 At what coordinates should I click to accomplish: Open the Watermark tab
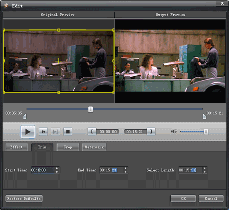click(x=94, y=147)
